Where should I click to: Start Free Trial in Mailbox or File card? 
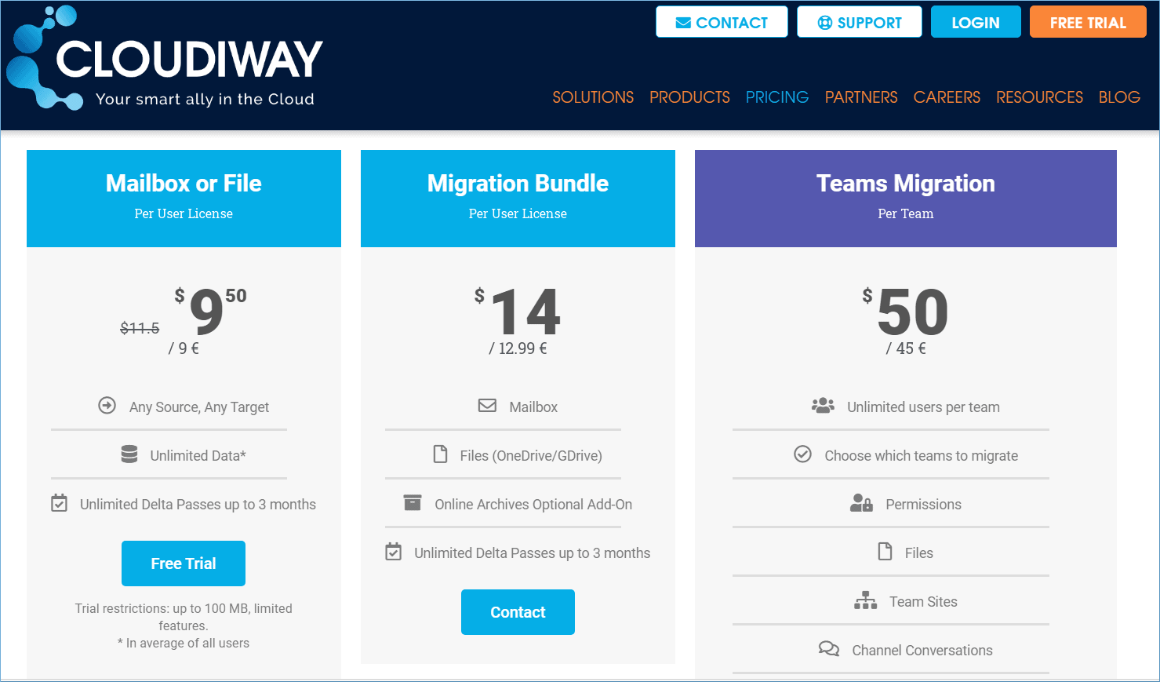pos(184,563)
